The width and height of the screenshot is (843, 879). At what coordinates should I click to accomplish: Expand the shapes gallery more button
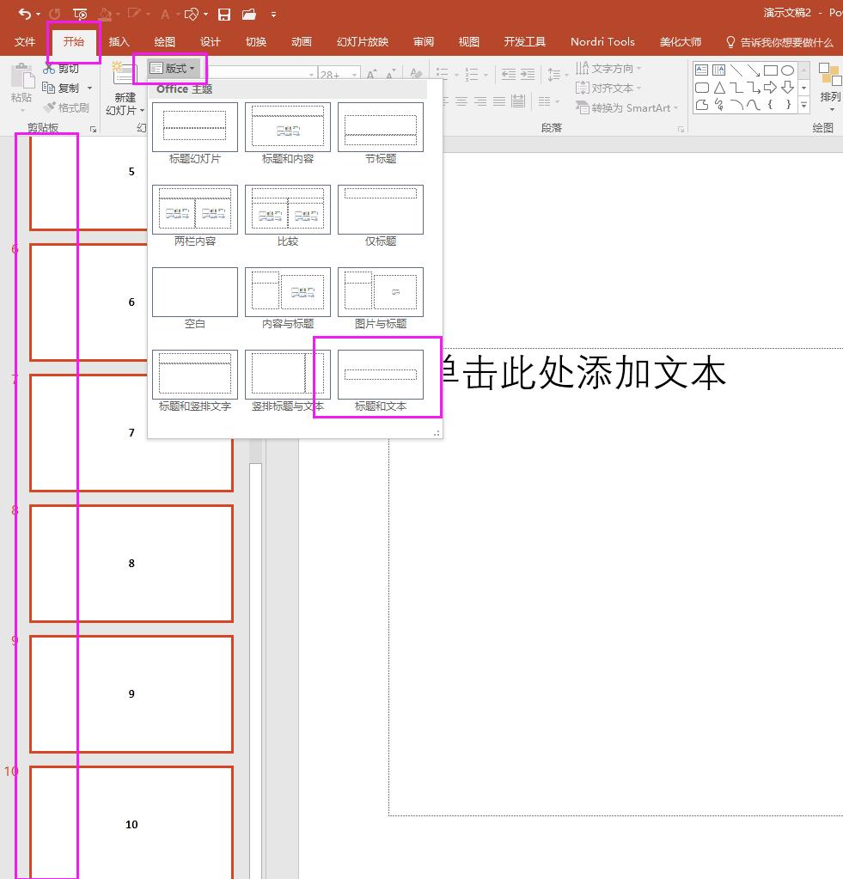pos(804,105)
